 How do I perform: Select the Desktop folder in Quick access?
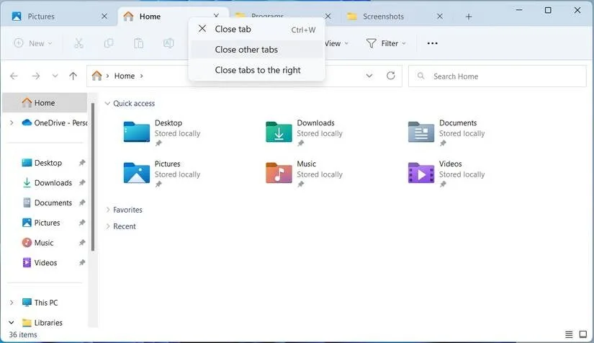(162, 133)
